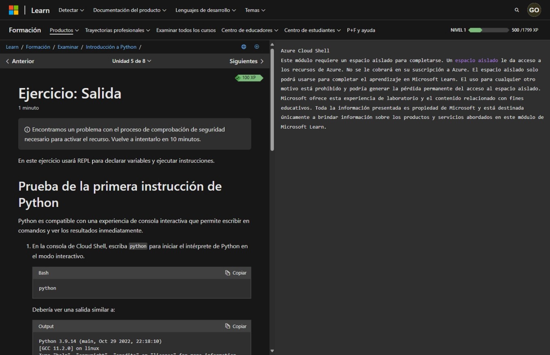This screenshot has height=355, width=550.
Task: Expand the Productos dropdown
Action: coord(64,30)
